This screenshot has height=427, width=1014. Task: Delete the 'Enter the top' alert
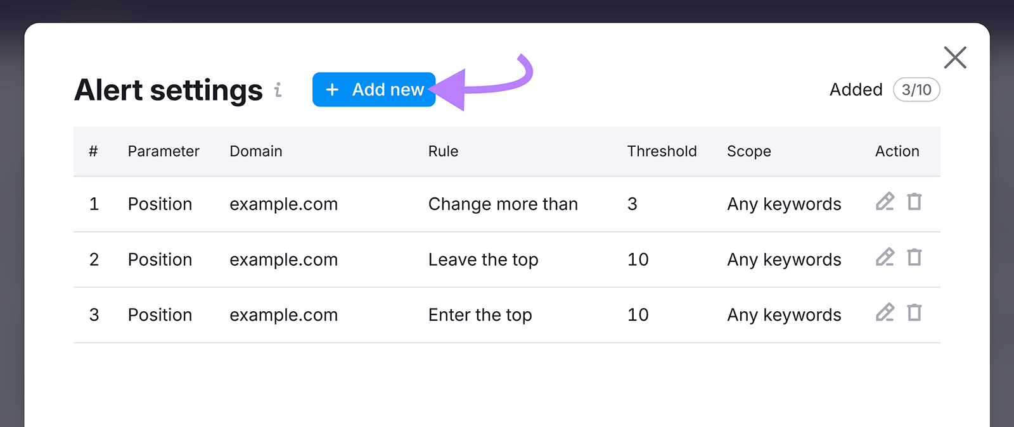[915, 313]
